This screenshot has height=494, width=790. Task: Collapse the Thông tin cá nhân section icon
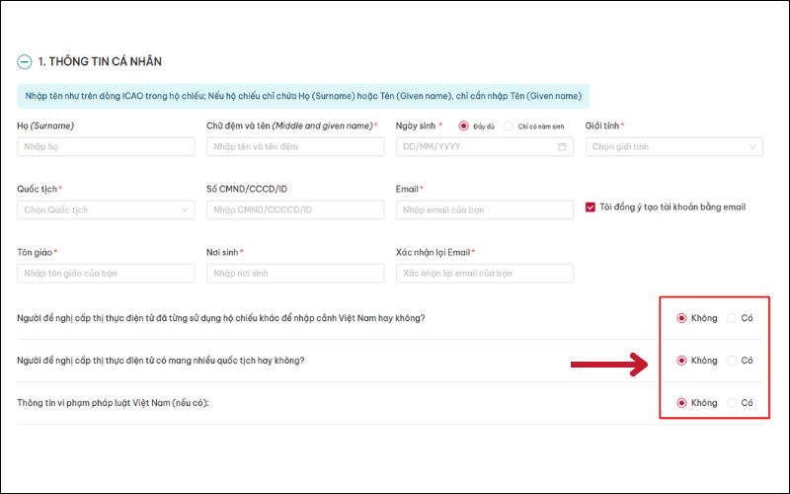pyautogui.click(x=25, y=61)
